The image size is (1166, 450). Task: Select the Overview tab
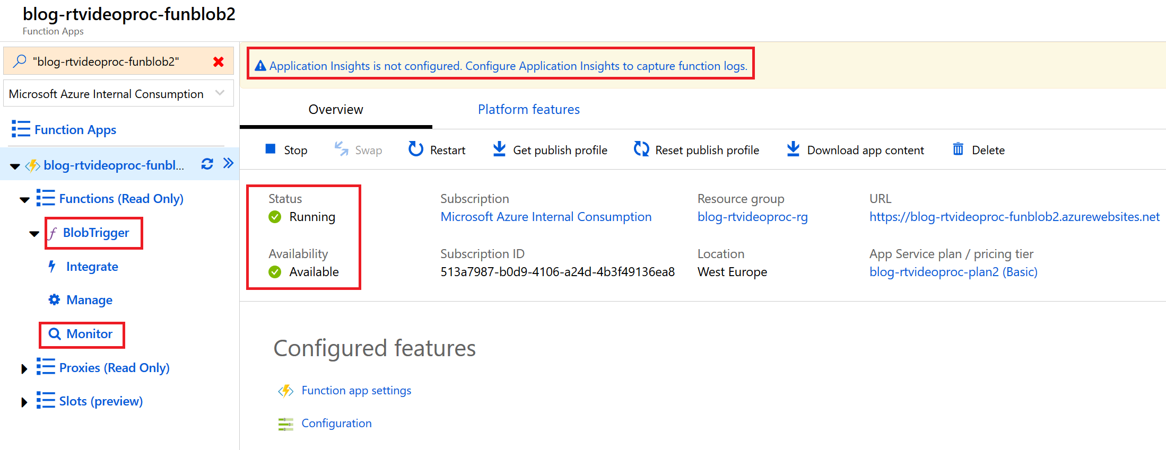(x=336, y=110)
